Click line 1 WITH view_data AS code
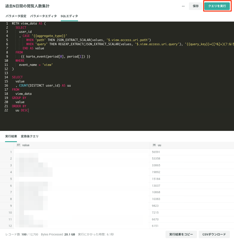The height and width of the screenshot is (239, 234). click(x=29, y=23)
